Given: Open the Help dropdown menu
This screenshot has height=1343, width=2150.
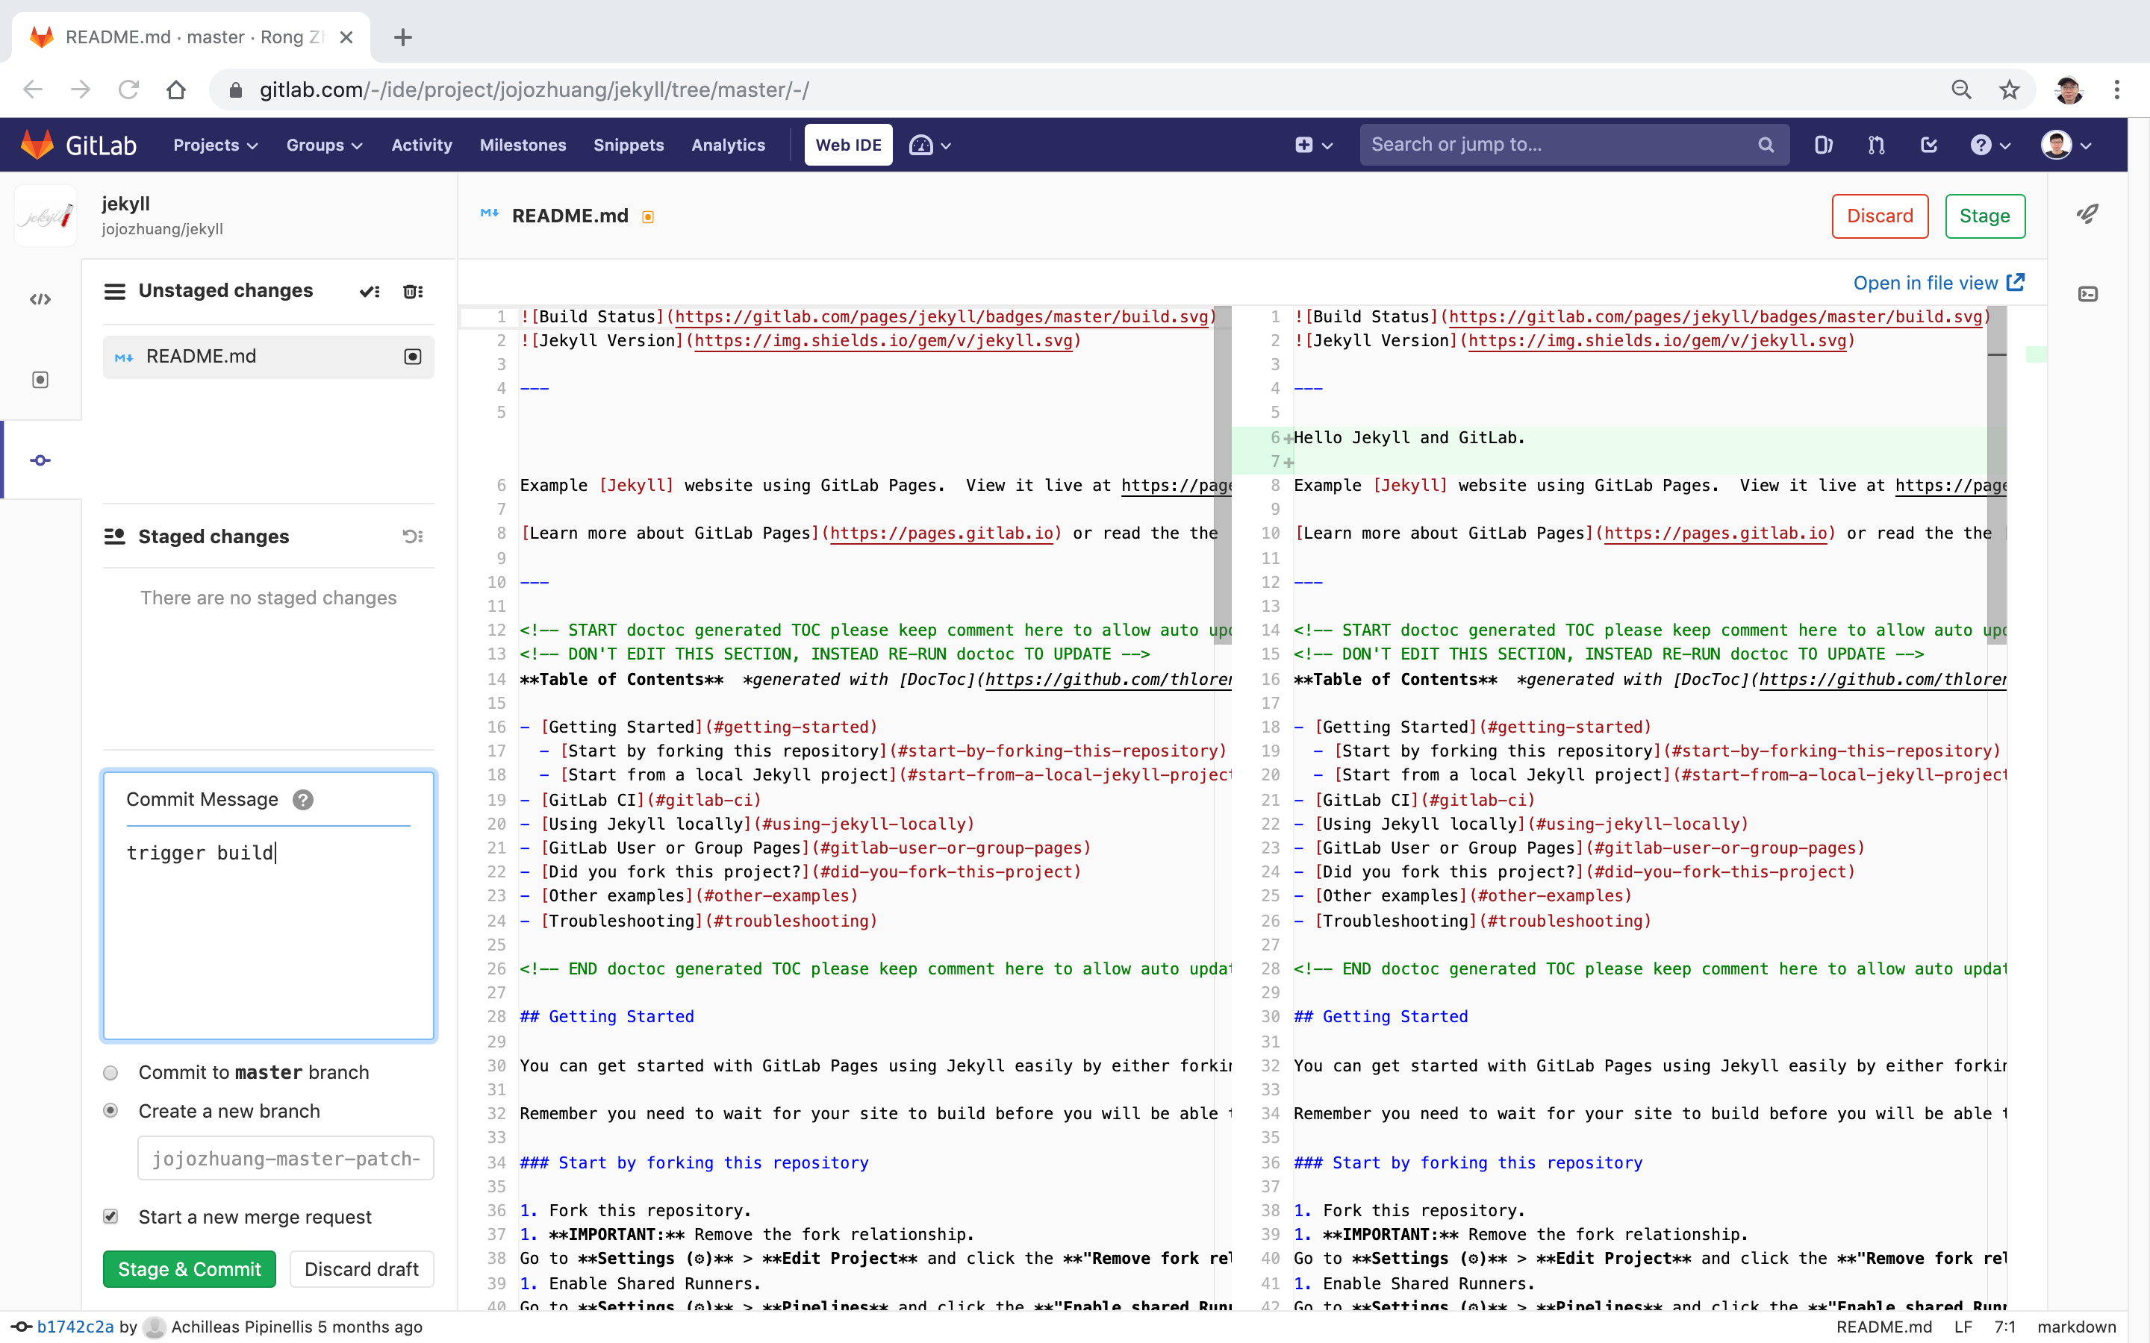Looking at the screenshot, I should [1990, 145].
